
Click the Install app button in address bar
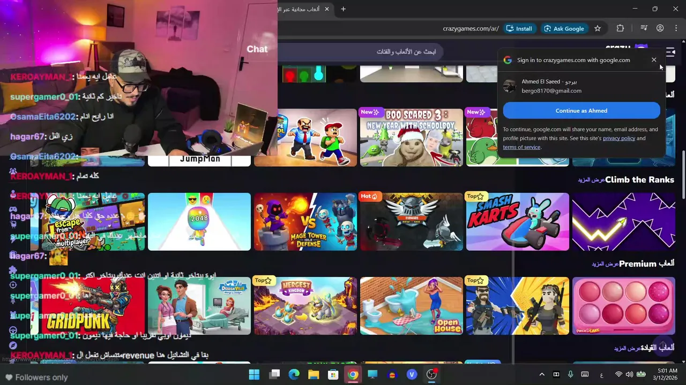pos(519,28)
